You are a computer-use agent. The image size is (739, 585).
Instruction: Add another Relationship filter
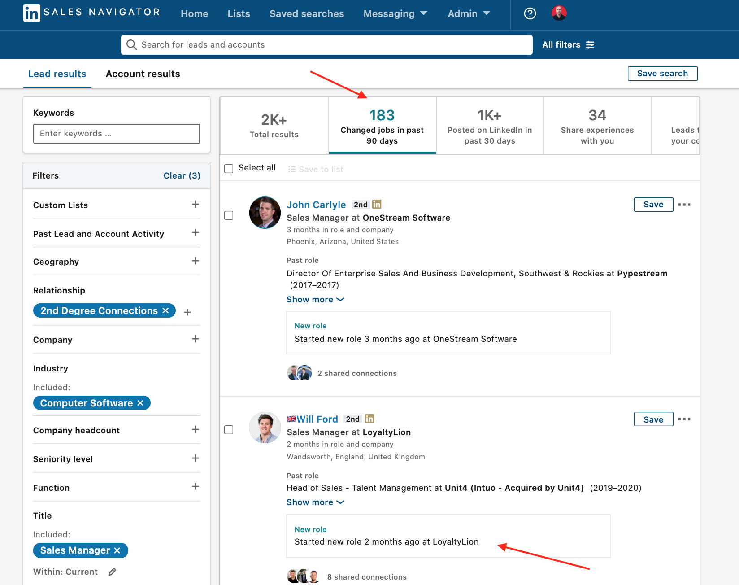(x=187, y=312)
